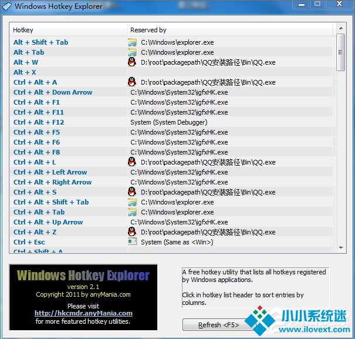The height and width of the screenshot is (339, 355).
Task: Click igfxHK.exe path in Ctrl + Alt + F1 row
Action: tap(179, 102)
